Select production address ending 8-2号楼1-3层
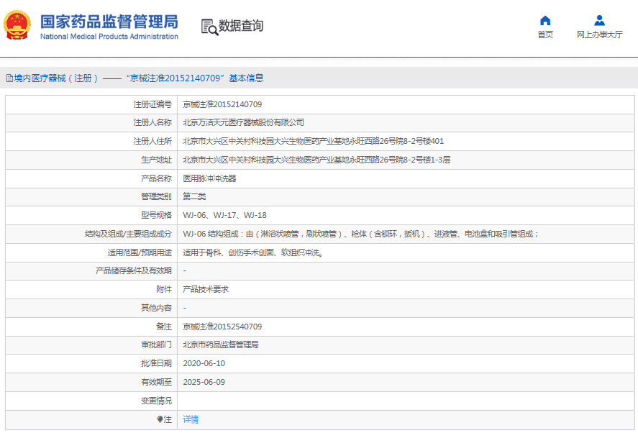The width and height of the screenshot is (638, 433). tap(316, 160)
